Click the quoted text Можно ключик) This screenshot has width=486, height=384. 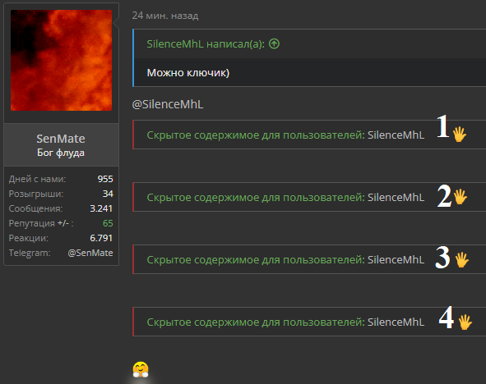tap(188, 73)
